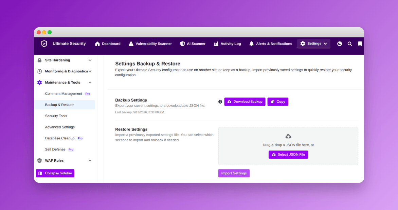Screen dimensions: 398x210
Task: Click the Alerts & Notifications bell icon
Action: (252, 44)
